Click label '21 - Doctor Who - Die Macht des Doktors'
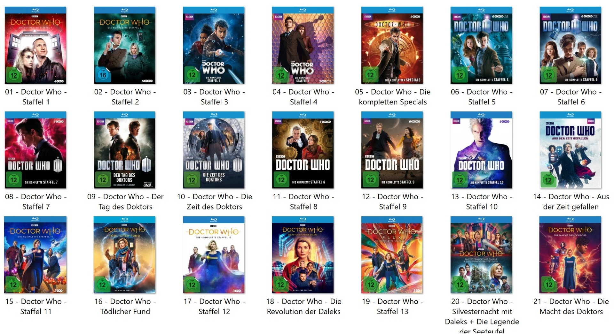Image resolution: width=614 pixels, height=334 pixels. click(571, 306)
